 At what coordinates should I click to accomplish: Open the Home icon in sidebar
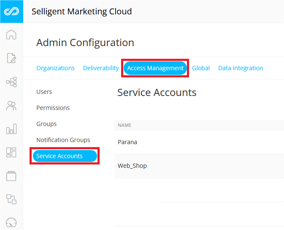11,35
